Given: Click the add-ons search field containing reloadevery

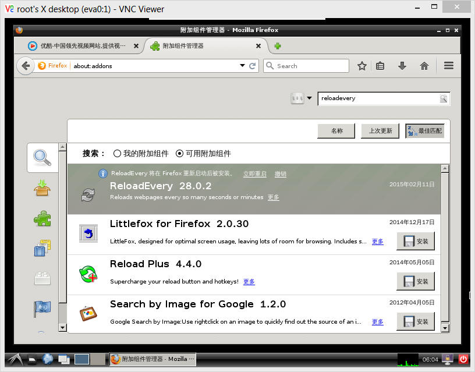Looking at the screenshot, I should pos(378,98).
